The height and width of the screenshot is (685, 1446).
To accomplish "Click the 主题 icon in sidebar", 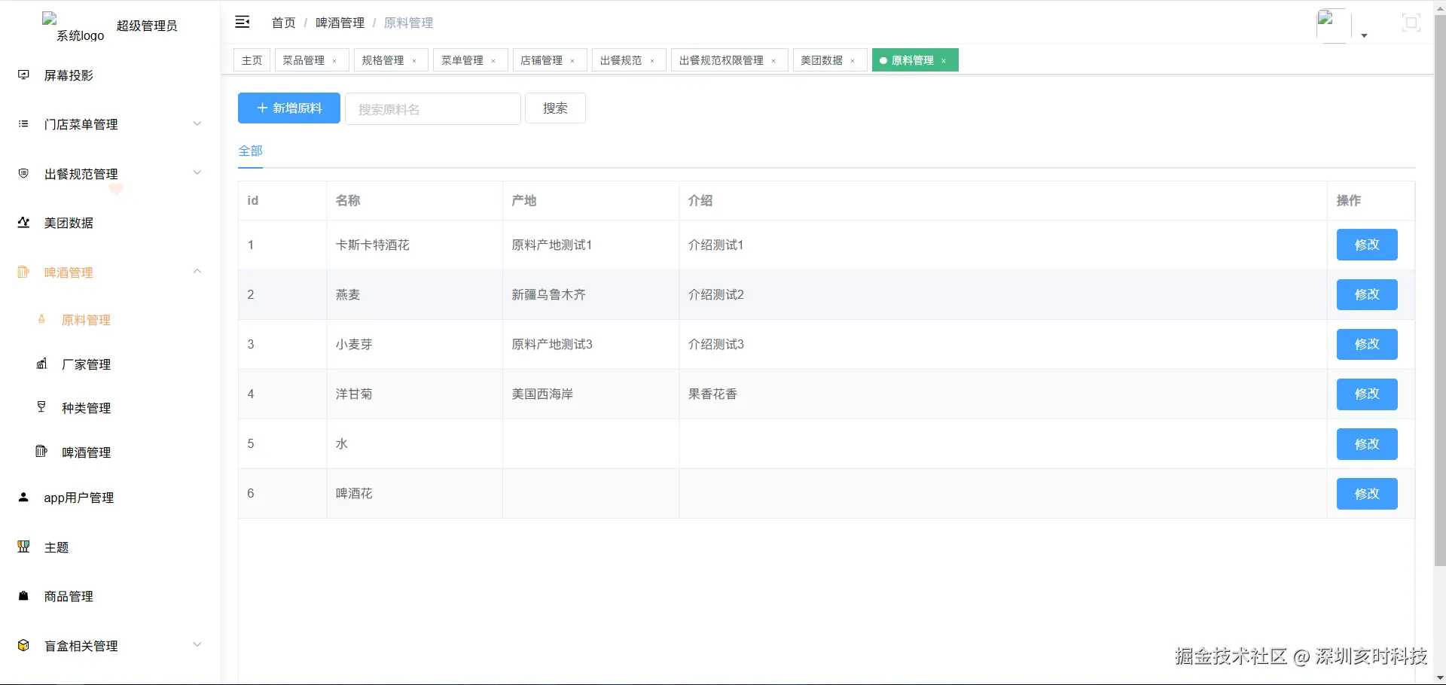I will [23, 546].
